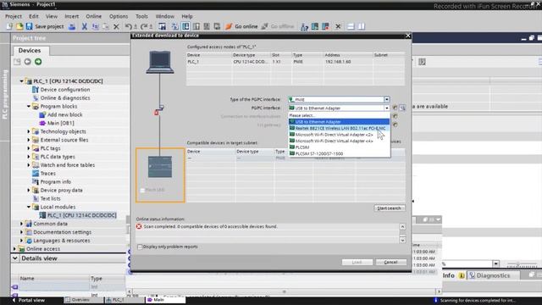Click the laptop PG/PC image in dialog
Image resolution: width=542 pixels, height=305 pixels.
(160, 62)
